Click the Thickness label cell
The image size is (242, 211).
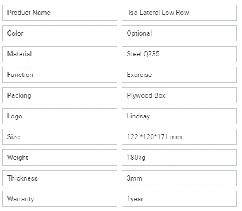(x=60, y=178)
